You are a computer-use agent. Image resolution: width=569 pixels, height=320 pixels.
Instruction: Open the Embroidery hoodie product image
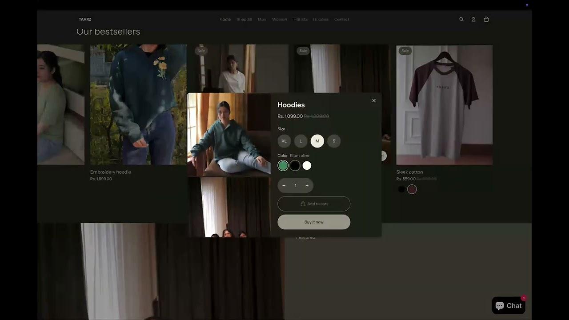tap(138, 104)
